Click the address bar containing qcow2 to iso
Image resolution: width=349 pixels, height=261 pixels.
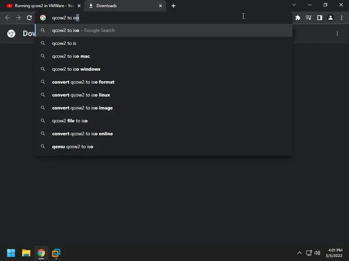tap(164, 18)
